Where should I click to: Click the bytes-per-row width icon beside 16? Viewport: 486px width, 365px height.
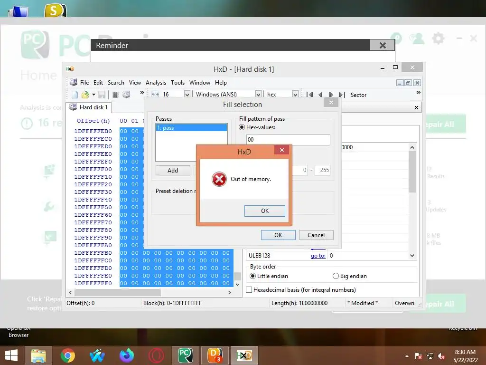[155, 95]
